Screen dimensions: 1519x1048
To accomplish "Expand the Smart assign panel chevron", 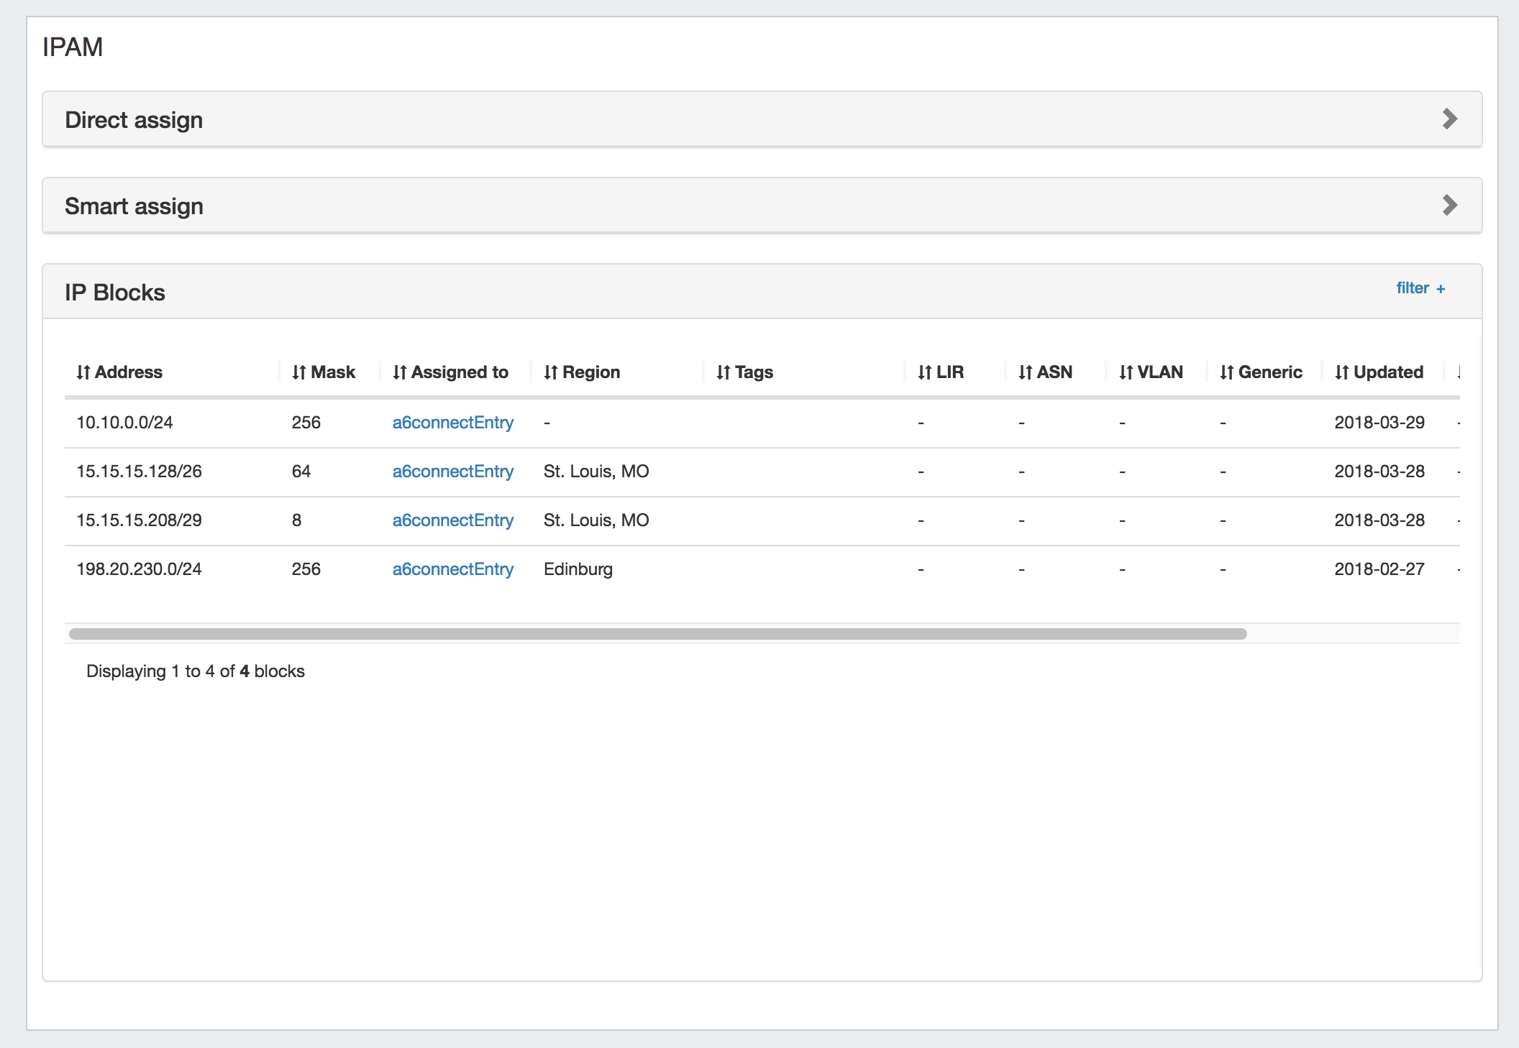I will (x=1450, y=206).
